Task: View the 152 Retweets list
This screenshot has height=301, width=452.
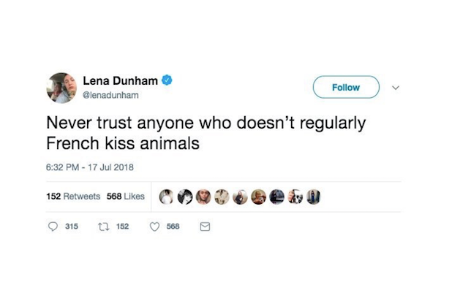Action: tap(72, 196)
